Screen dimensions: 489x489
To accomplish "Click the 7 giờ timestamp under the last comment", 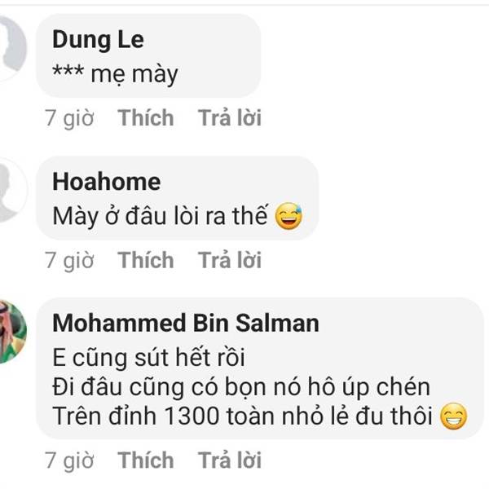I will (x=69, y=461).
